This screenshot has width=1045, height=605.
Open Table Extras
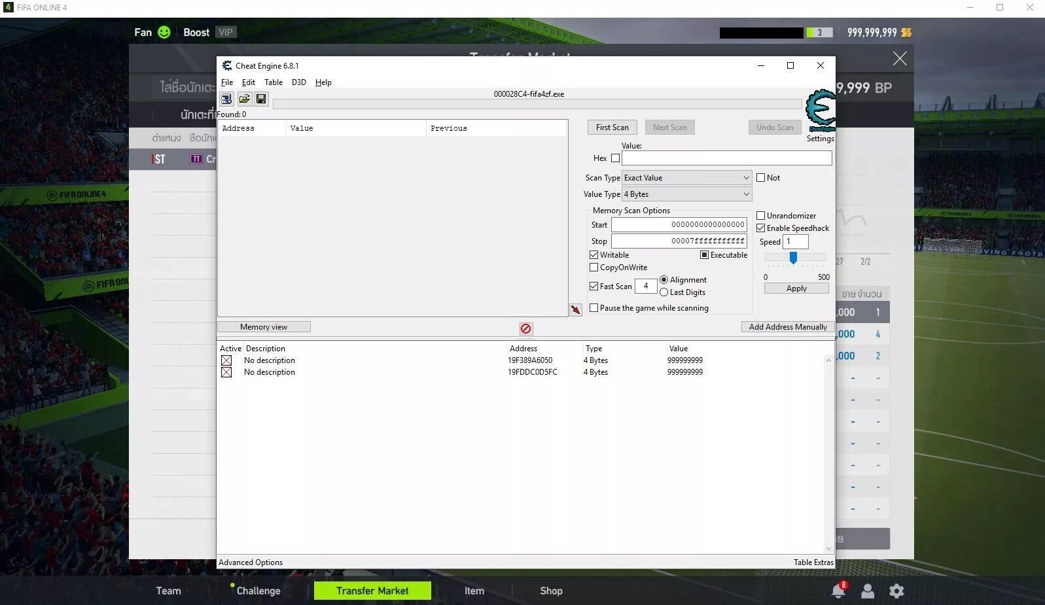[x=813, y=562]
